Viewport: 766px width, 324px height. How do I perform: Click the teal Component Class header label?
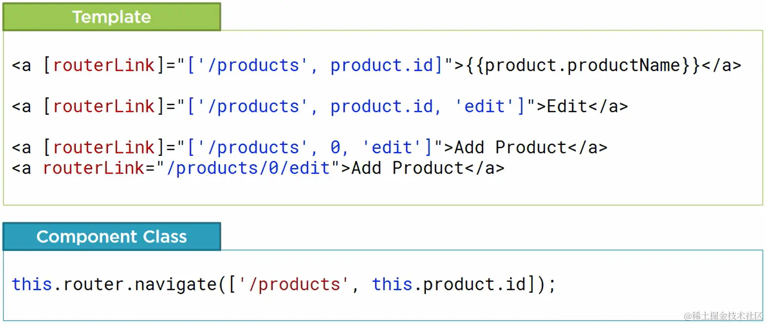[112, 237]
